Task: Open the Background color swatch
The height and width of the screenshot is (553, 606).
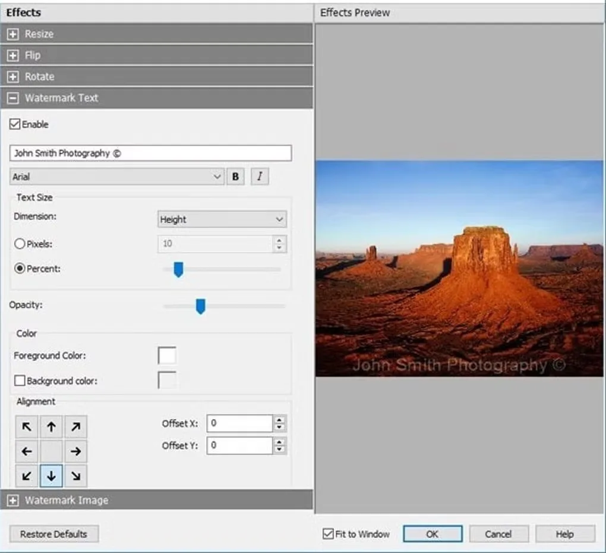Action: tap(167, 381)
